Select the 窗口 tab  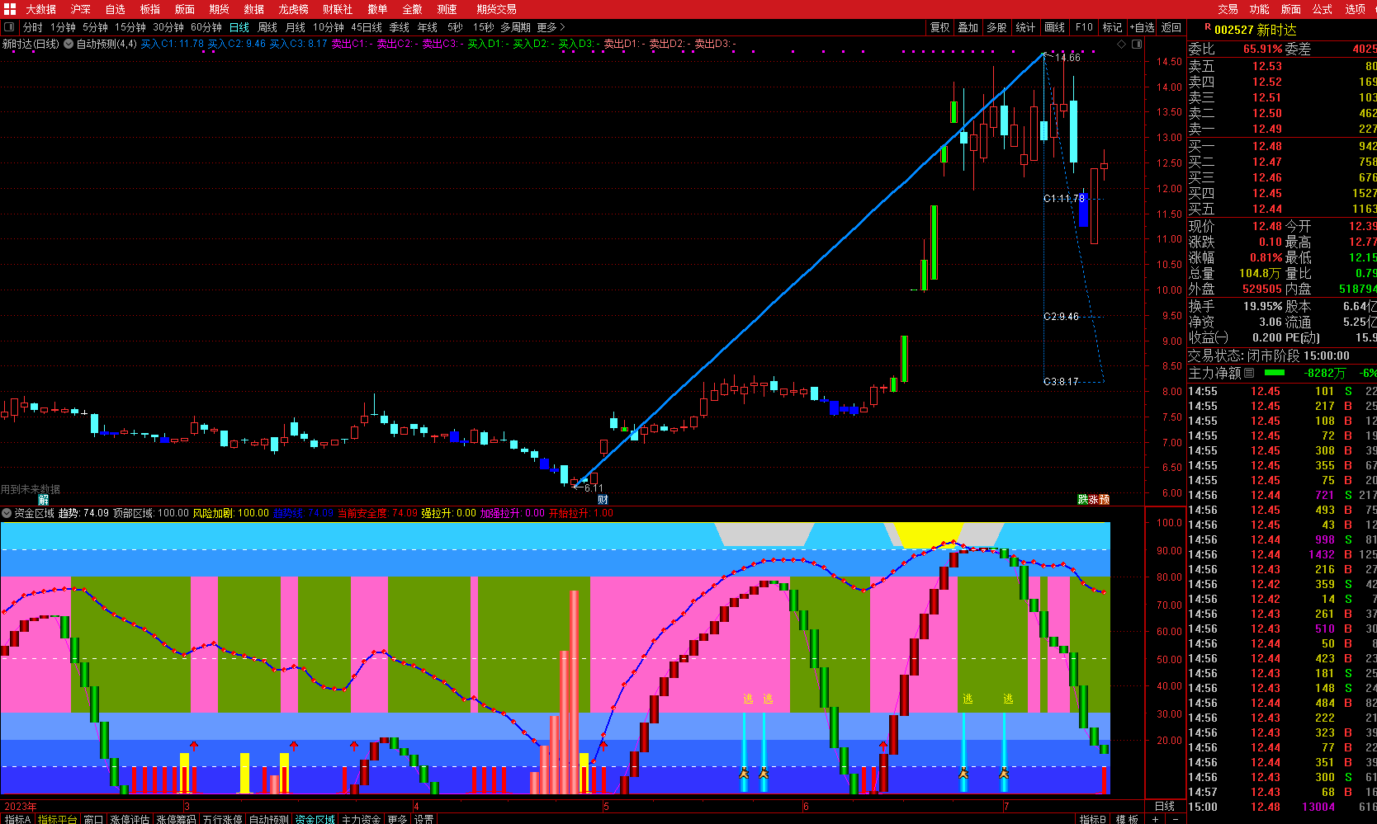[93, 819]
